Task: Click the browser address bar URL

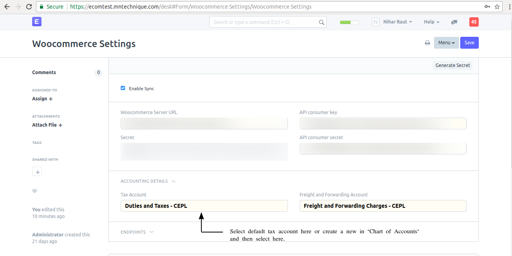Action: coord(191,7)
